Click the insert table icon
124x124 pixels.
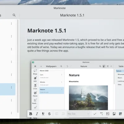tap(121, 114)
